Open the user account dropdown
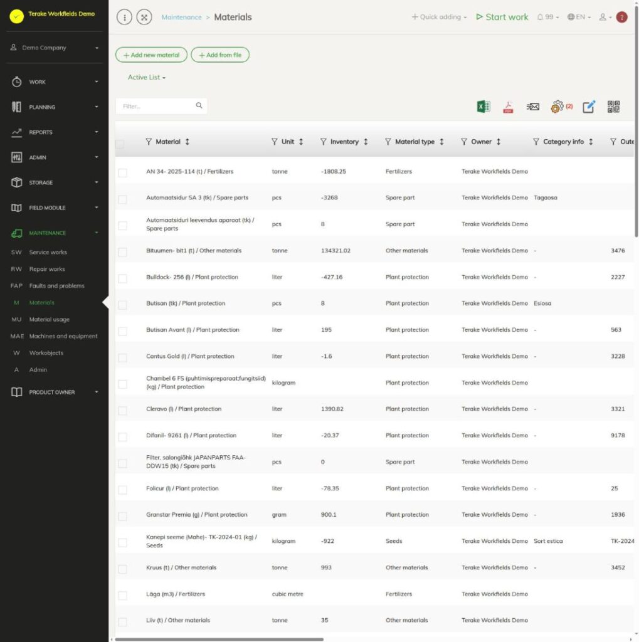Image resolution: width=639 pixels, height=642 pixels. (x=605, y=17)
